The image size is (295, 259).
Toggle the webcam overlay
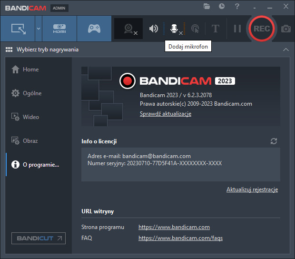click(128, 29)
